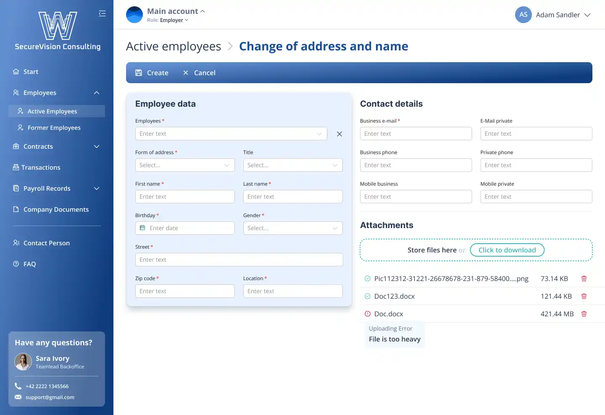The image size is (605, 415).
Task: Expand the Payroll Records section
Action: coord(97,188)
